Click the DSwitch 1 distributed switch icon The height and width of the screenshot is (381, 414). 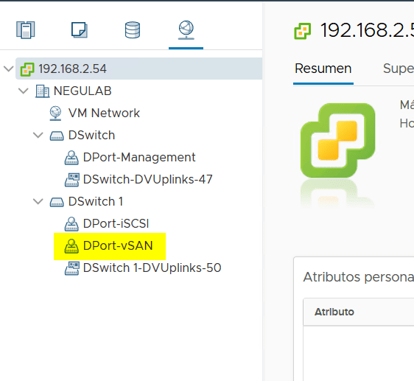(x=57, y=202)
